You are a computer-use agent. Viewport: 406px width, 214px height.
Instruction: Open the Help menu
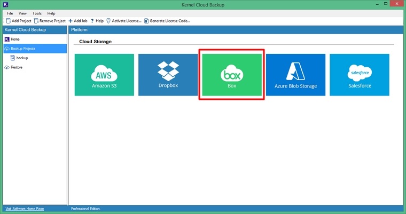coord(51,13)
